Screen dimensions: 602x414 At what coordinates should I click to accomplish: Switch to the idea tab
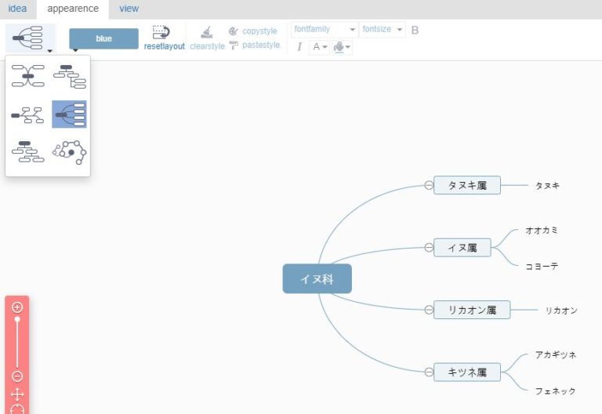pyautogui.click(x=17, y=9)
